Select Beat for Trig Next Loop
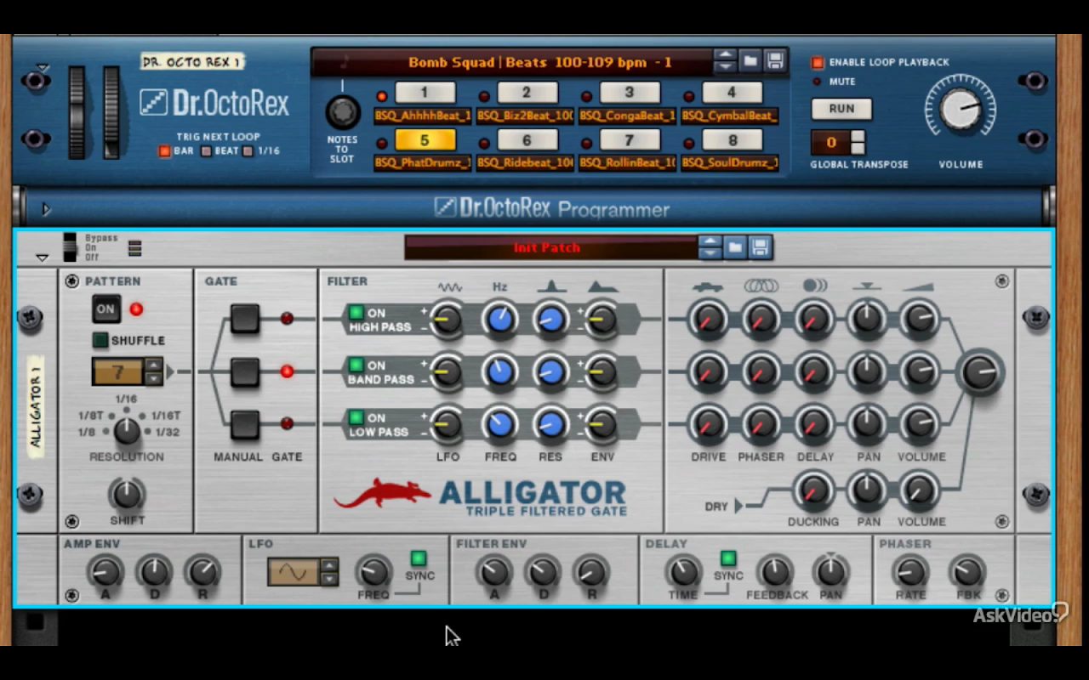 click(206, 151)
